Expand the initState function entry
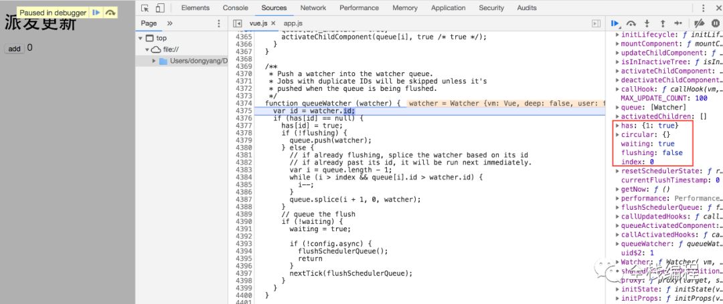723x304 pixels. click(618, 289)
